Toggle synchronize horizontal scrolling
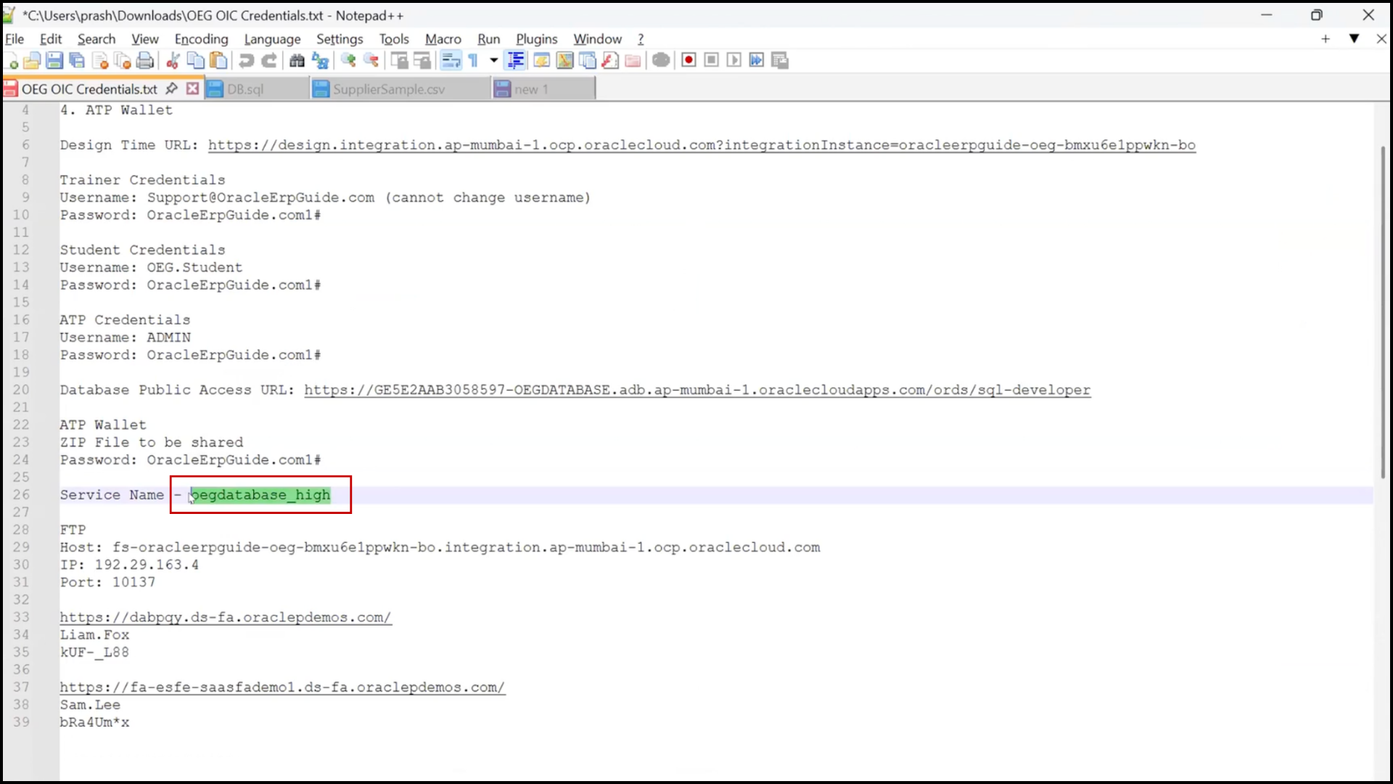 [422, 60]
